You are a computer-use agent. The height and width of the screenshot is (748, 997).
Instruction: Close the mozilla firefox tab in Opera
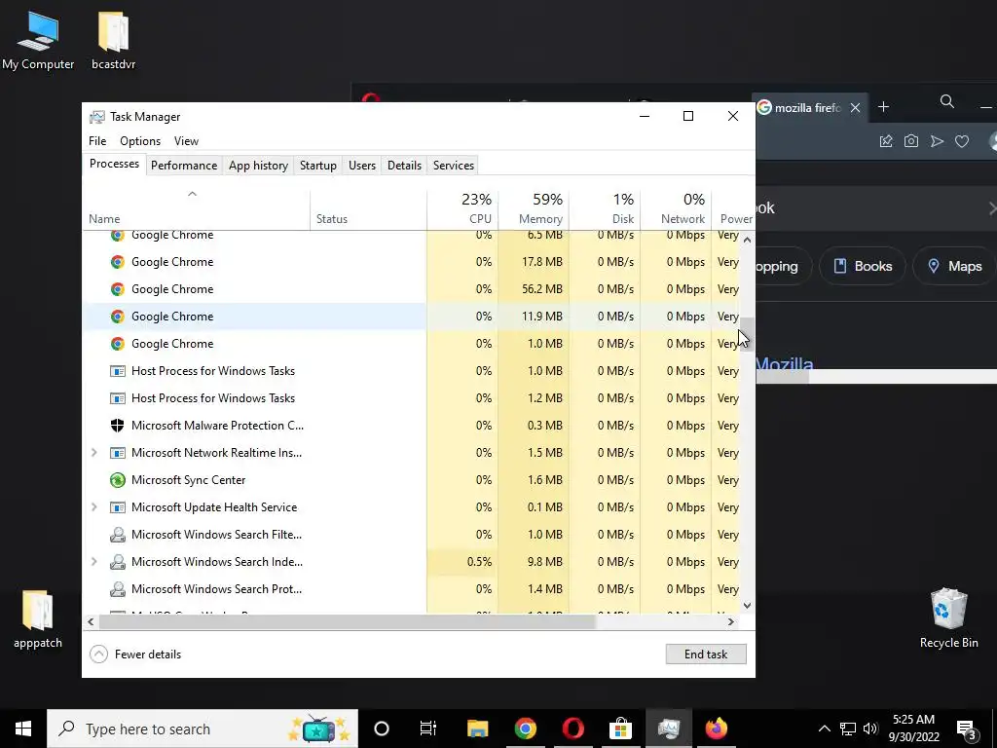(x=855, y=107)
